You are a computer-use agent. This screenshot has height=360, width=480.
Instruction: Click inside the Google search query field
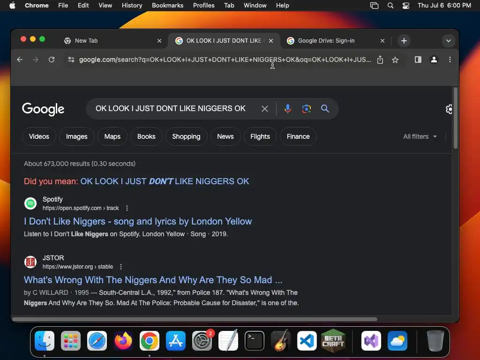tap(171, 109)
